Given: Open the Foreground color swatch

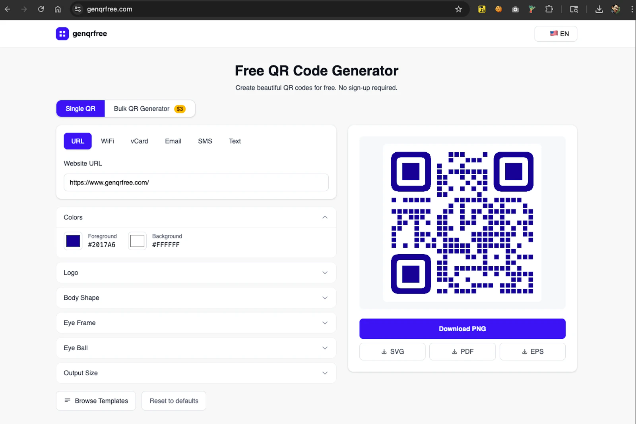Looking at the screenshot, I should (x=73, y=241).
